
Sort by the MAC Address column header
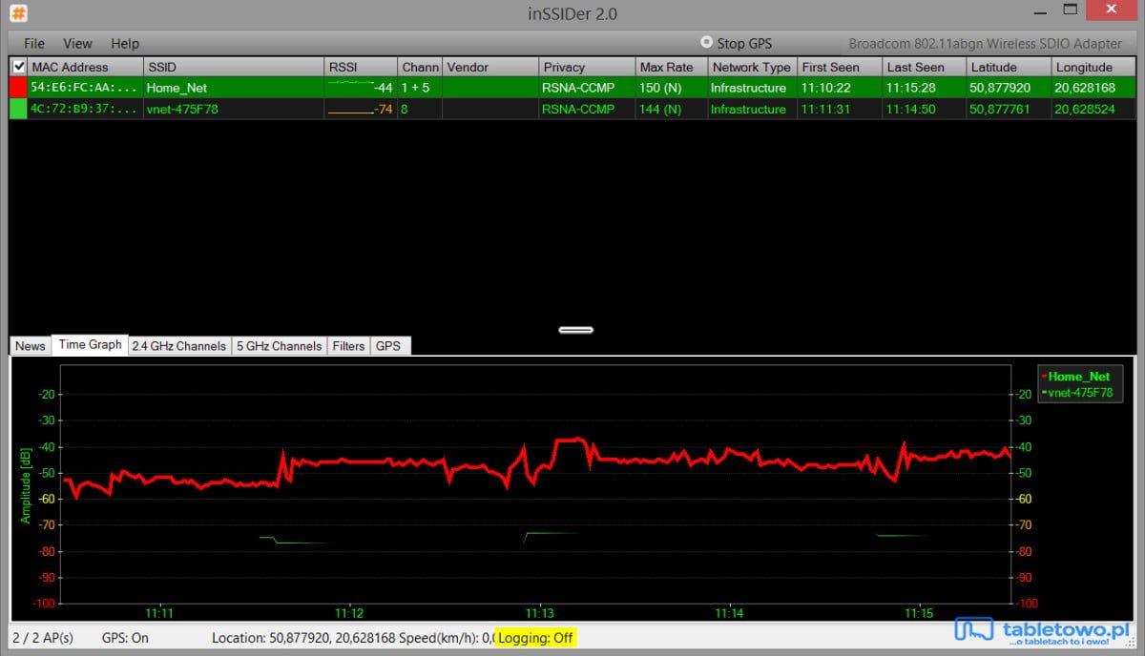86,67
